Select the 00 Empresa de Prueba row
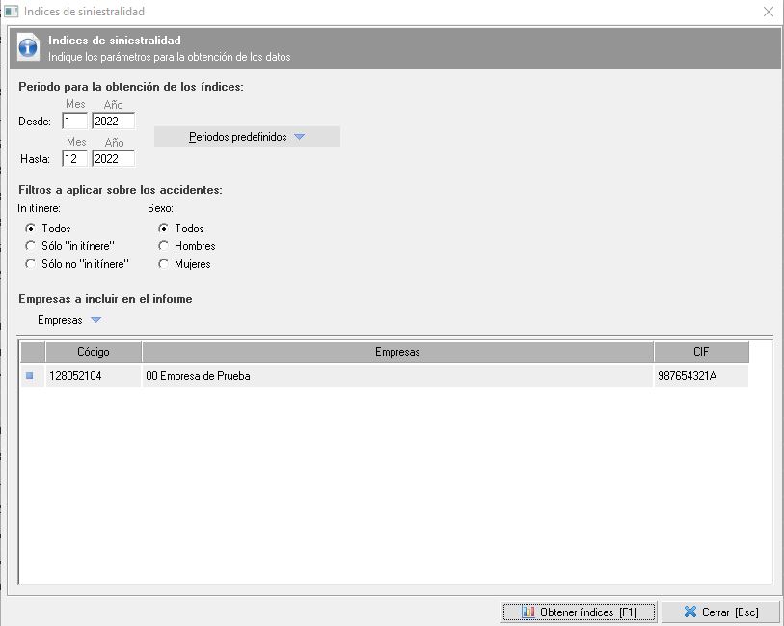Image resolution: width=784 pixels, height=626 pixels. click(397, 376)
